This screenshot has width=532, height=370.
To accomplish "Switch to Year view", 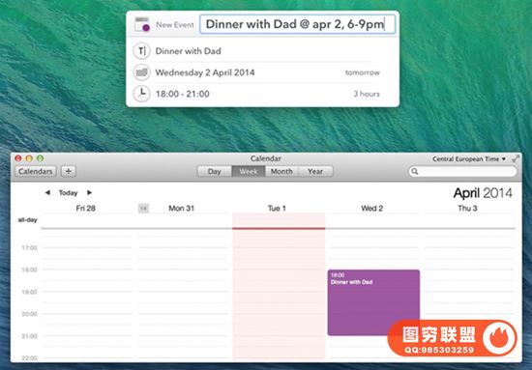I will coord(315,171).
